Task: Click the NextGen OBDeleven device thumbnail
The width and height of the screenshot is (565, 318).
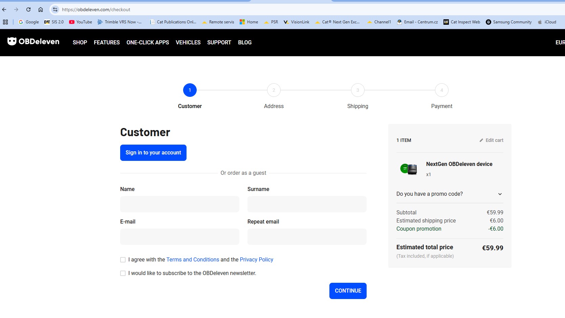Action: (409, 168)
